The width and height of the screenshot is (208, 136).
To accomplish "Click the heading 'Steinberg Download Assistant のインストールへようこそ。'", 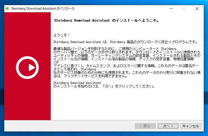I will [x=106, y=20].
